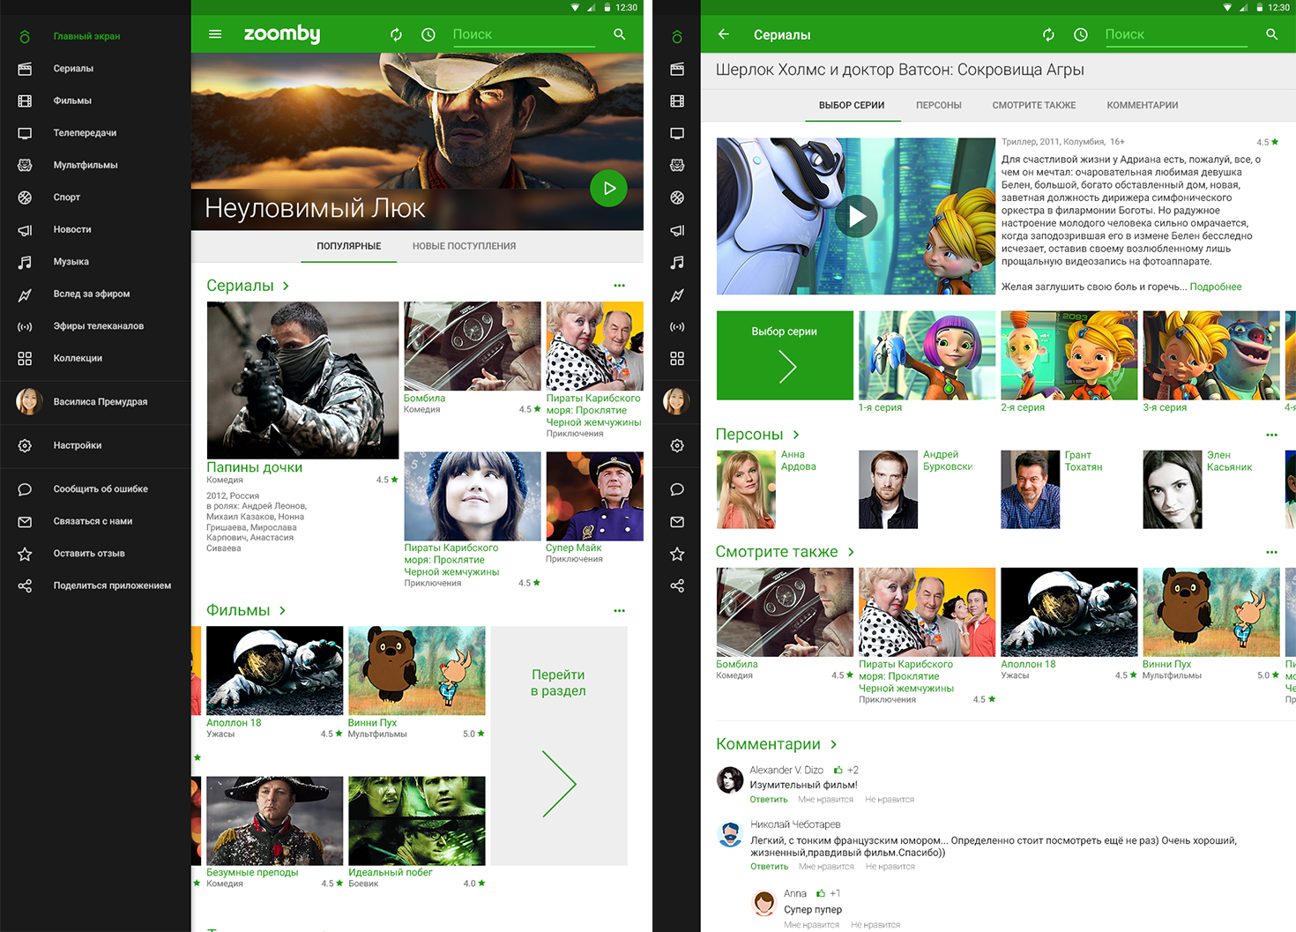1296x932 pixels.
Task: Click Ответить under Николай Чеботарев comment
Action: (x=769, y=867)
